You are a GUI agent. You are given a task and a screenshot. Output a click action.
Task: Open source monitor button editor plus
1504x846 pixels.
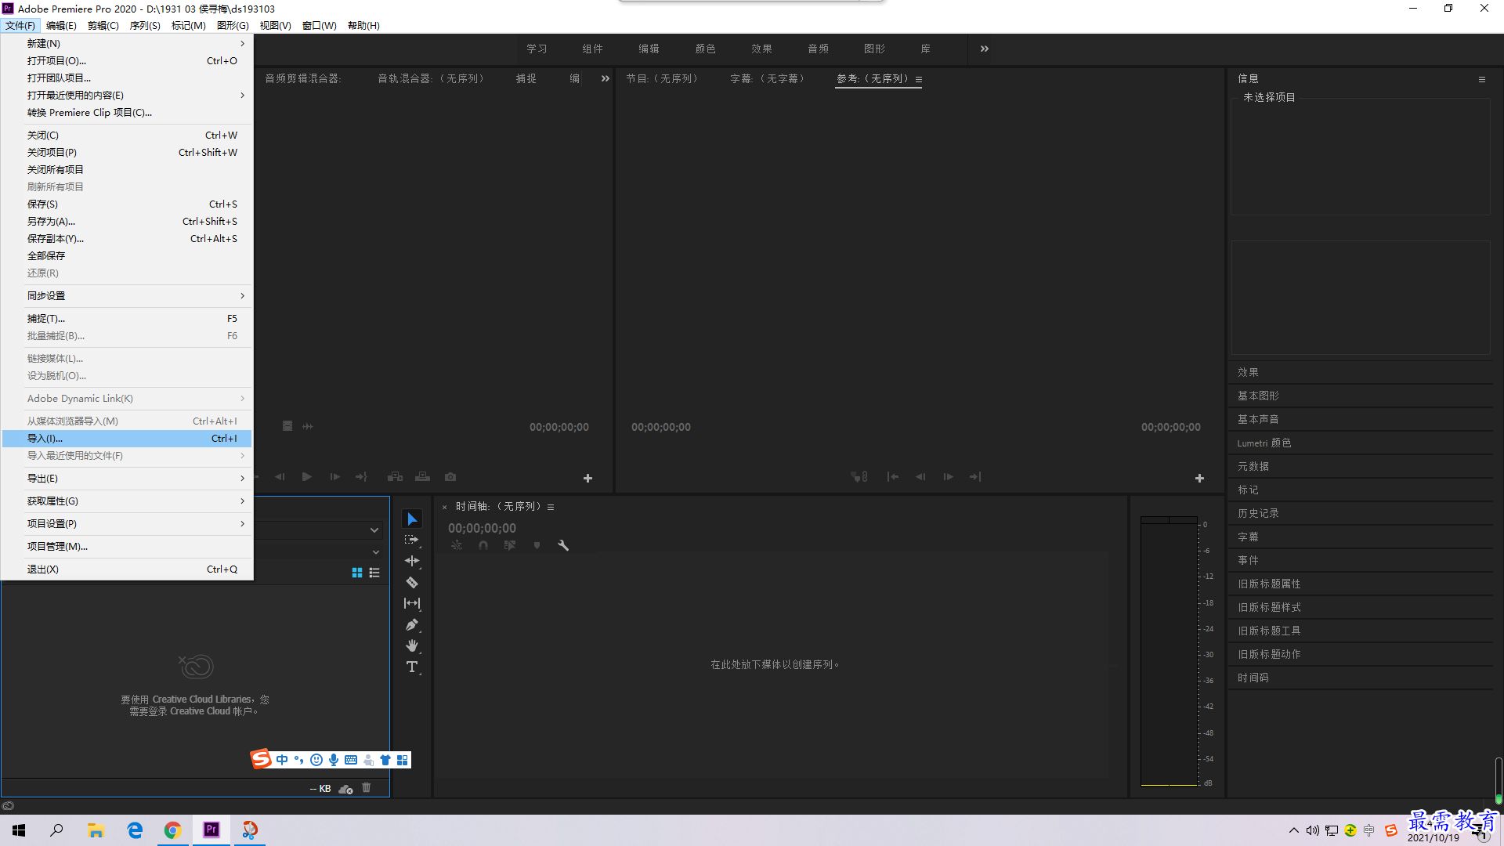point(587,478)
